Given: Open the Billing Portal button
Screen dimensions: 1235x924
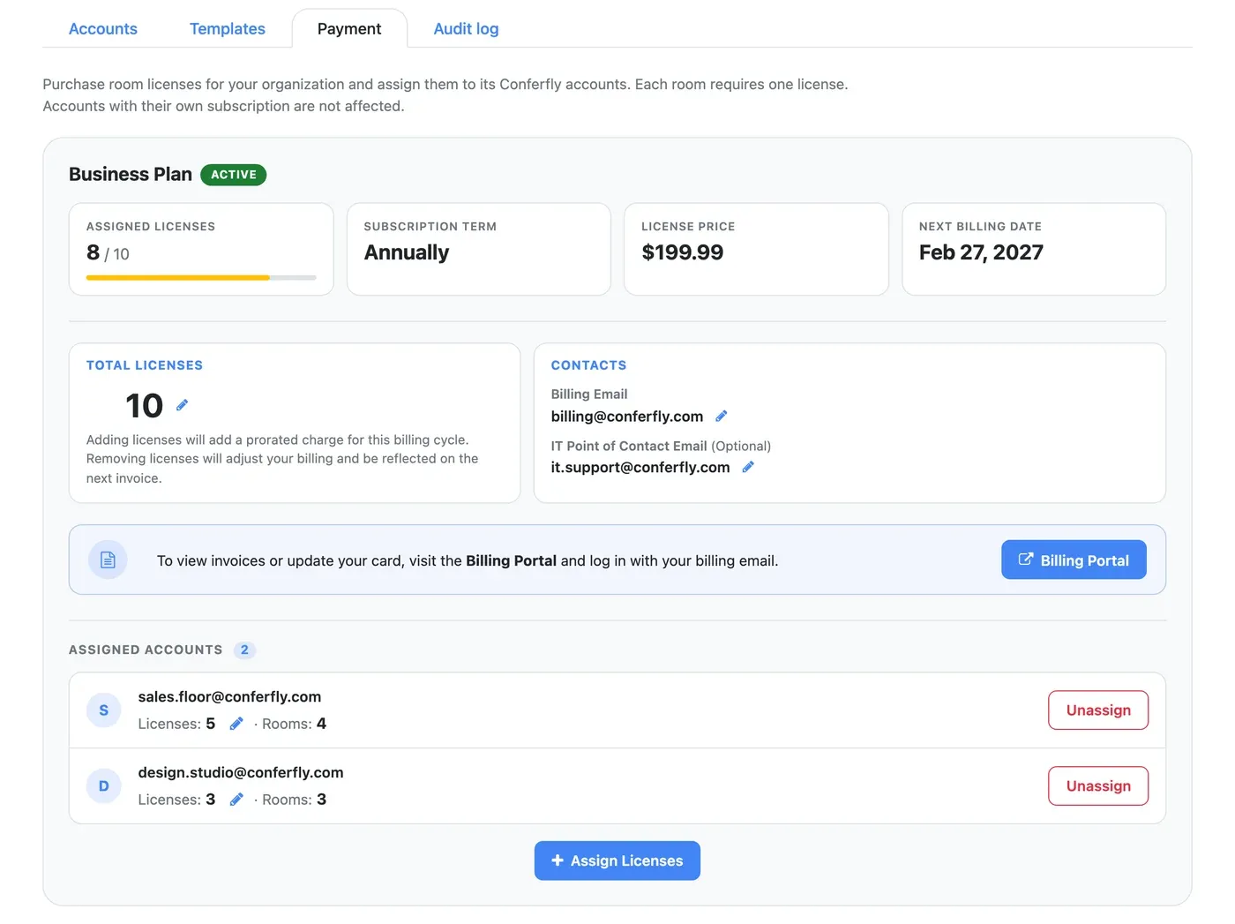Looking at the screenshot, I should click(1074, 560).
